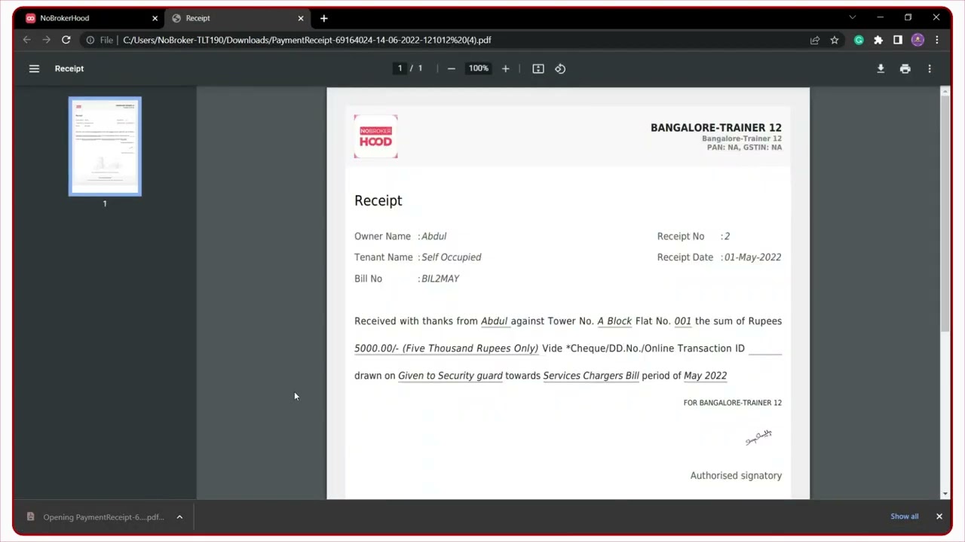
Task: Click FOR BANGALORE-TRAINER 12 text
Action: tap(732, 403)
